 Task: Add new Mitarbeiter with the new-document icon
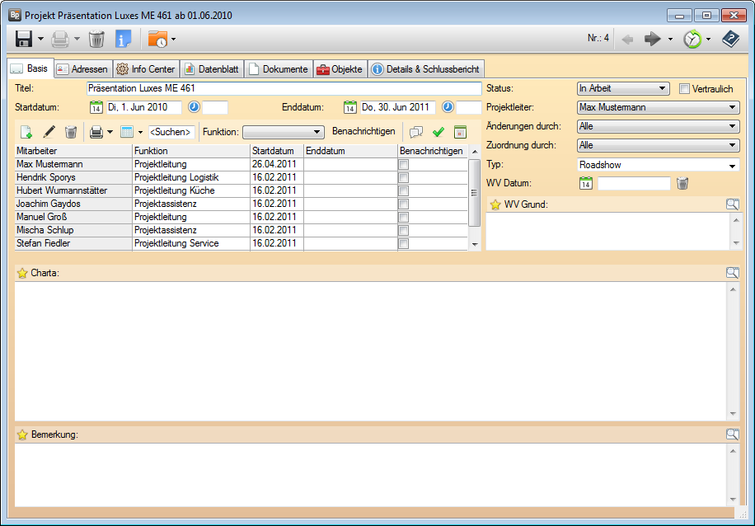(26, 132)
